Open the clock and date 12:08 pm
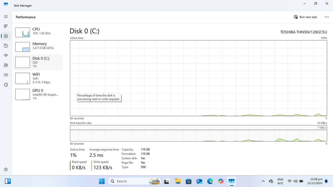Screen dimensions: 333x187 pos(315,181)
